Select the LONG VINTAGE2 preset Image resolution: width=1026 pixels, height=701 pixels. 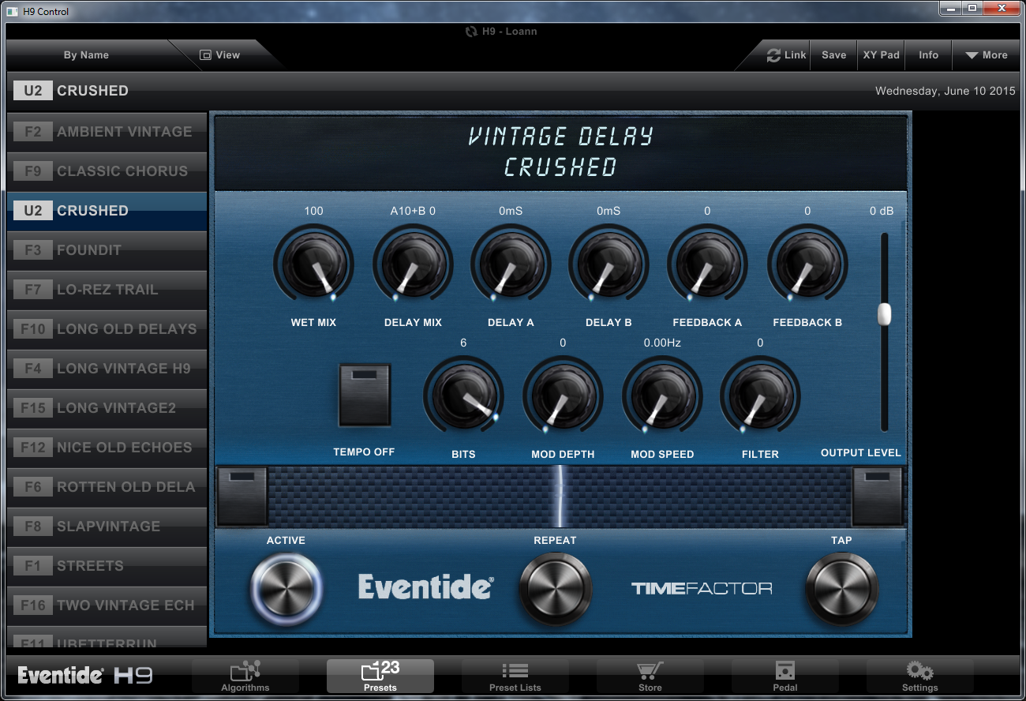click(107, 408)
